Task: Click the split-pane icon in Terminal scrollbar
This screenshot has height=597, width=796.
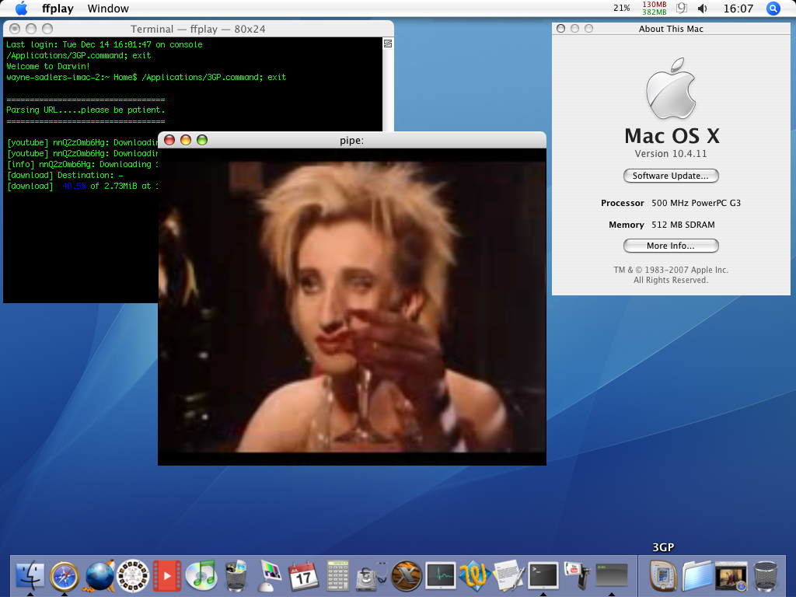Action: coord(388,44)
